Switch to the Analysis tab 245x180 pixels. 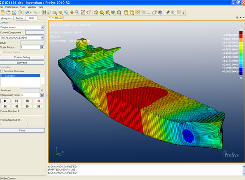point(6,18)
